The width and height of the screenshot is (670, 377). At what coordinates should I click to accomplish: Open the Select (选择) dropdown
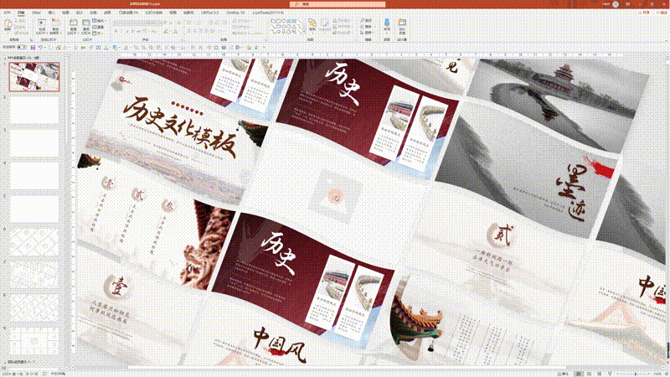(367, 33)
